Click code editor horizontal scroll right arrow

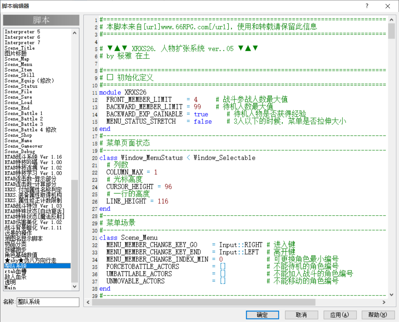(x=384, y=302)
